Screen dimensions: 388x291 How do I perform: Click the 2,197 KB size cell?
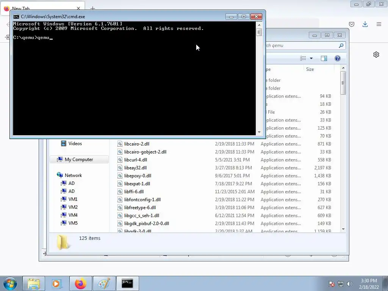pyautogui.click(x=323, y=167)
